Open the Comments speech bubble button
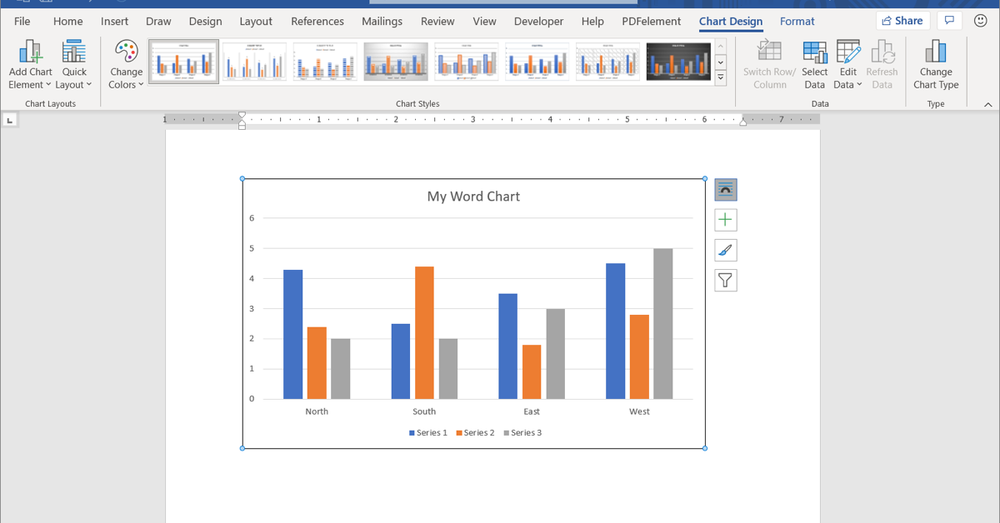 tap(947, 21)
